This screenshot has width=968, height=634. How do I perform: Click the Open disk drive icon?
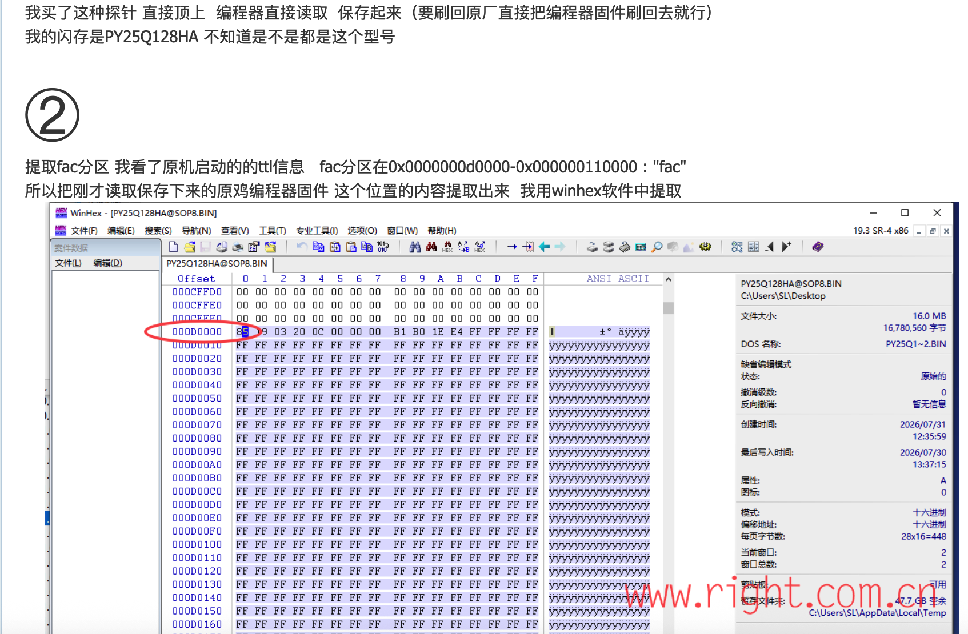tap(593, 247)
